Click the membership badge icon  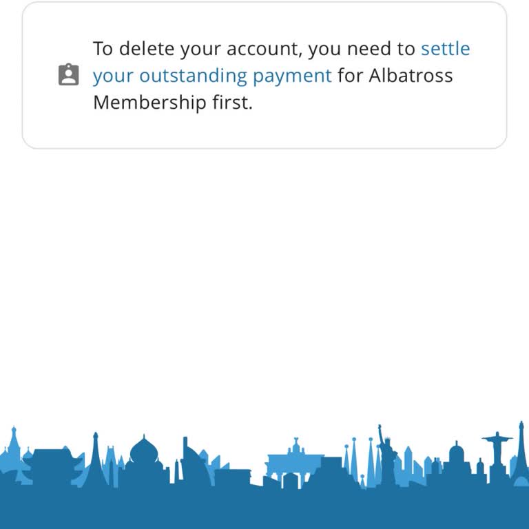coord(68,75)
